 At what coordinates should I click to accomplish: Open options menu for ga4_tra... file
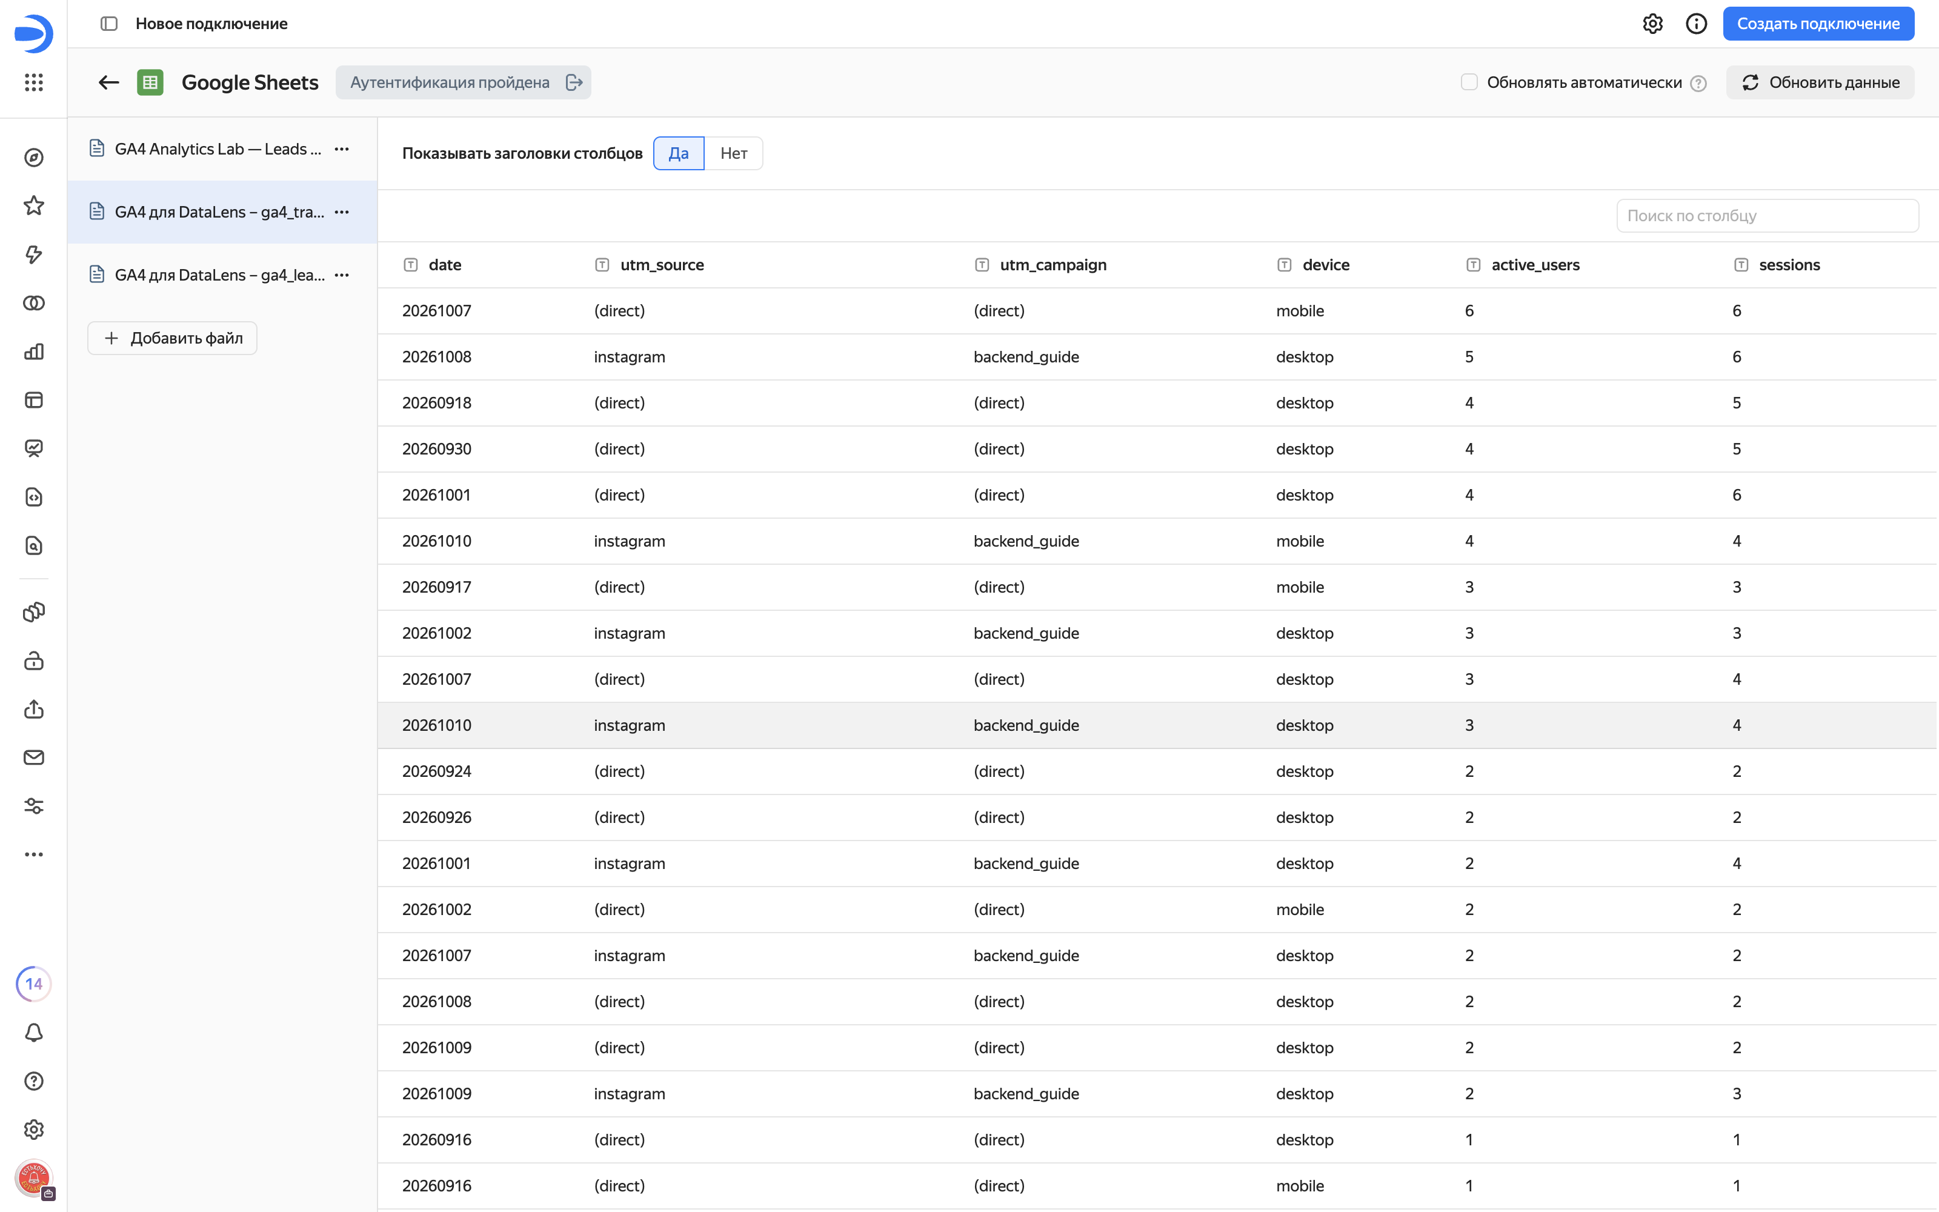tap(342, 211)
